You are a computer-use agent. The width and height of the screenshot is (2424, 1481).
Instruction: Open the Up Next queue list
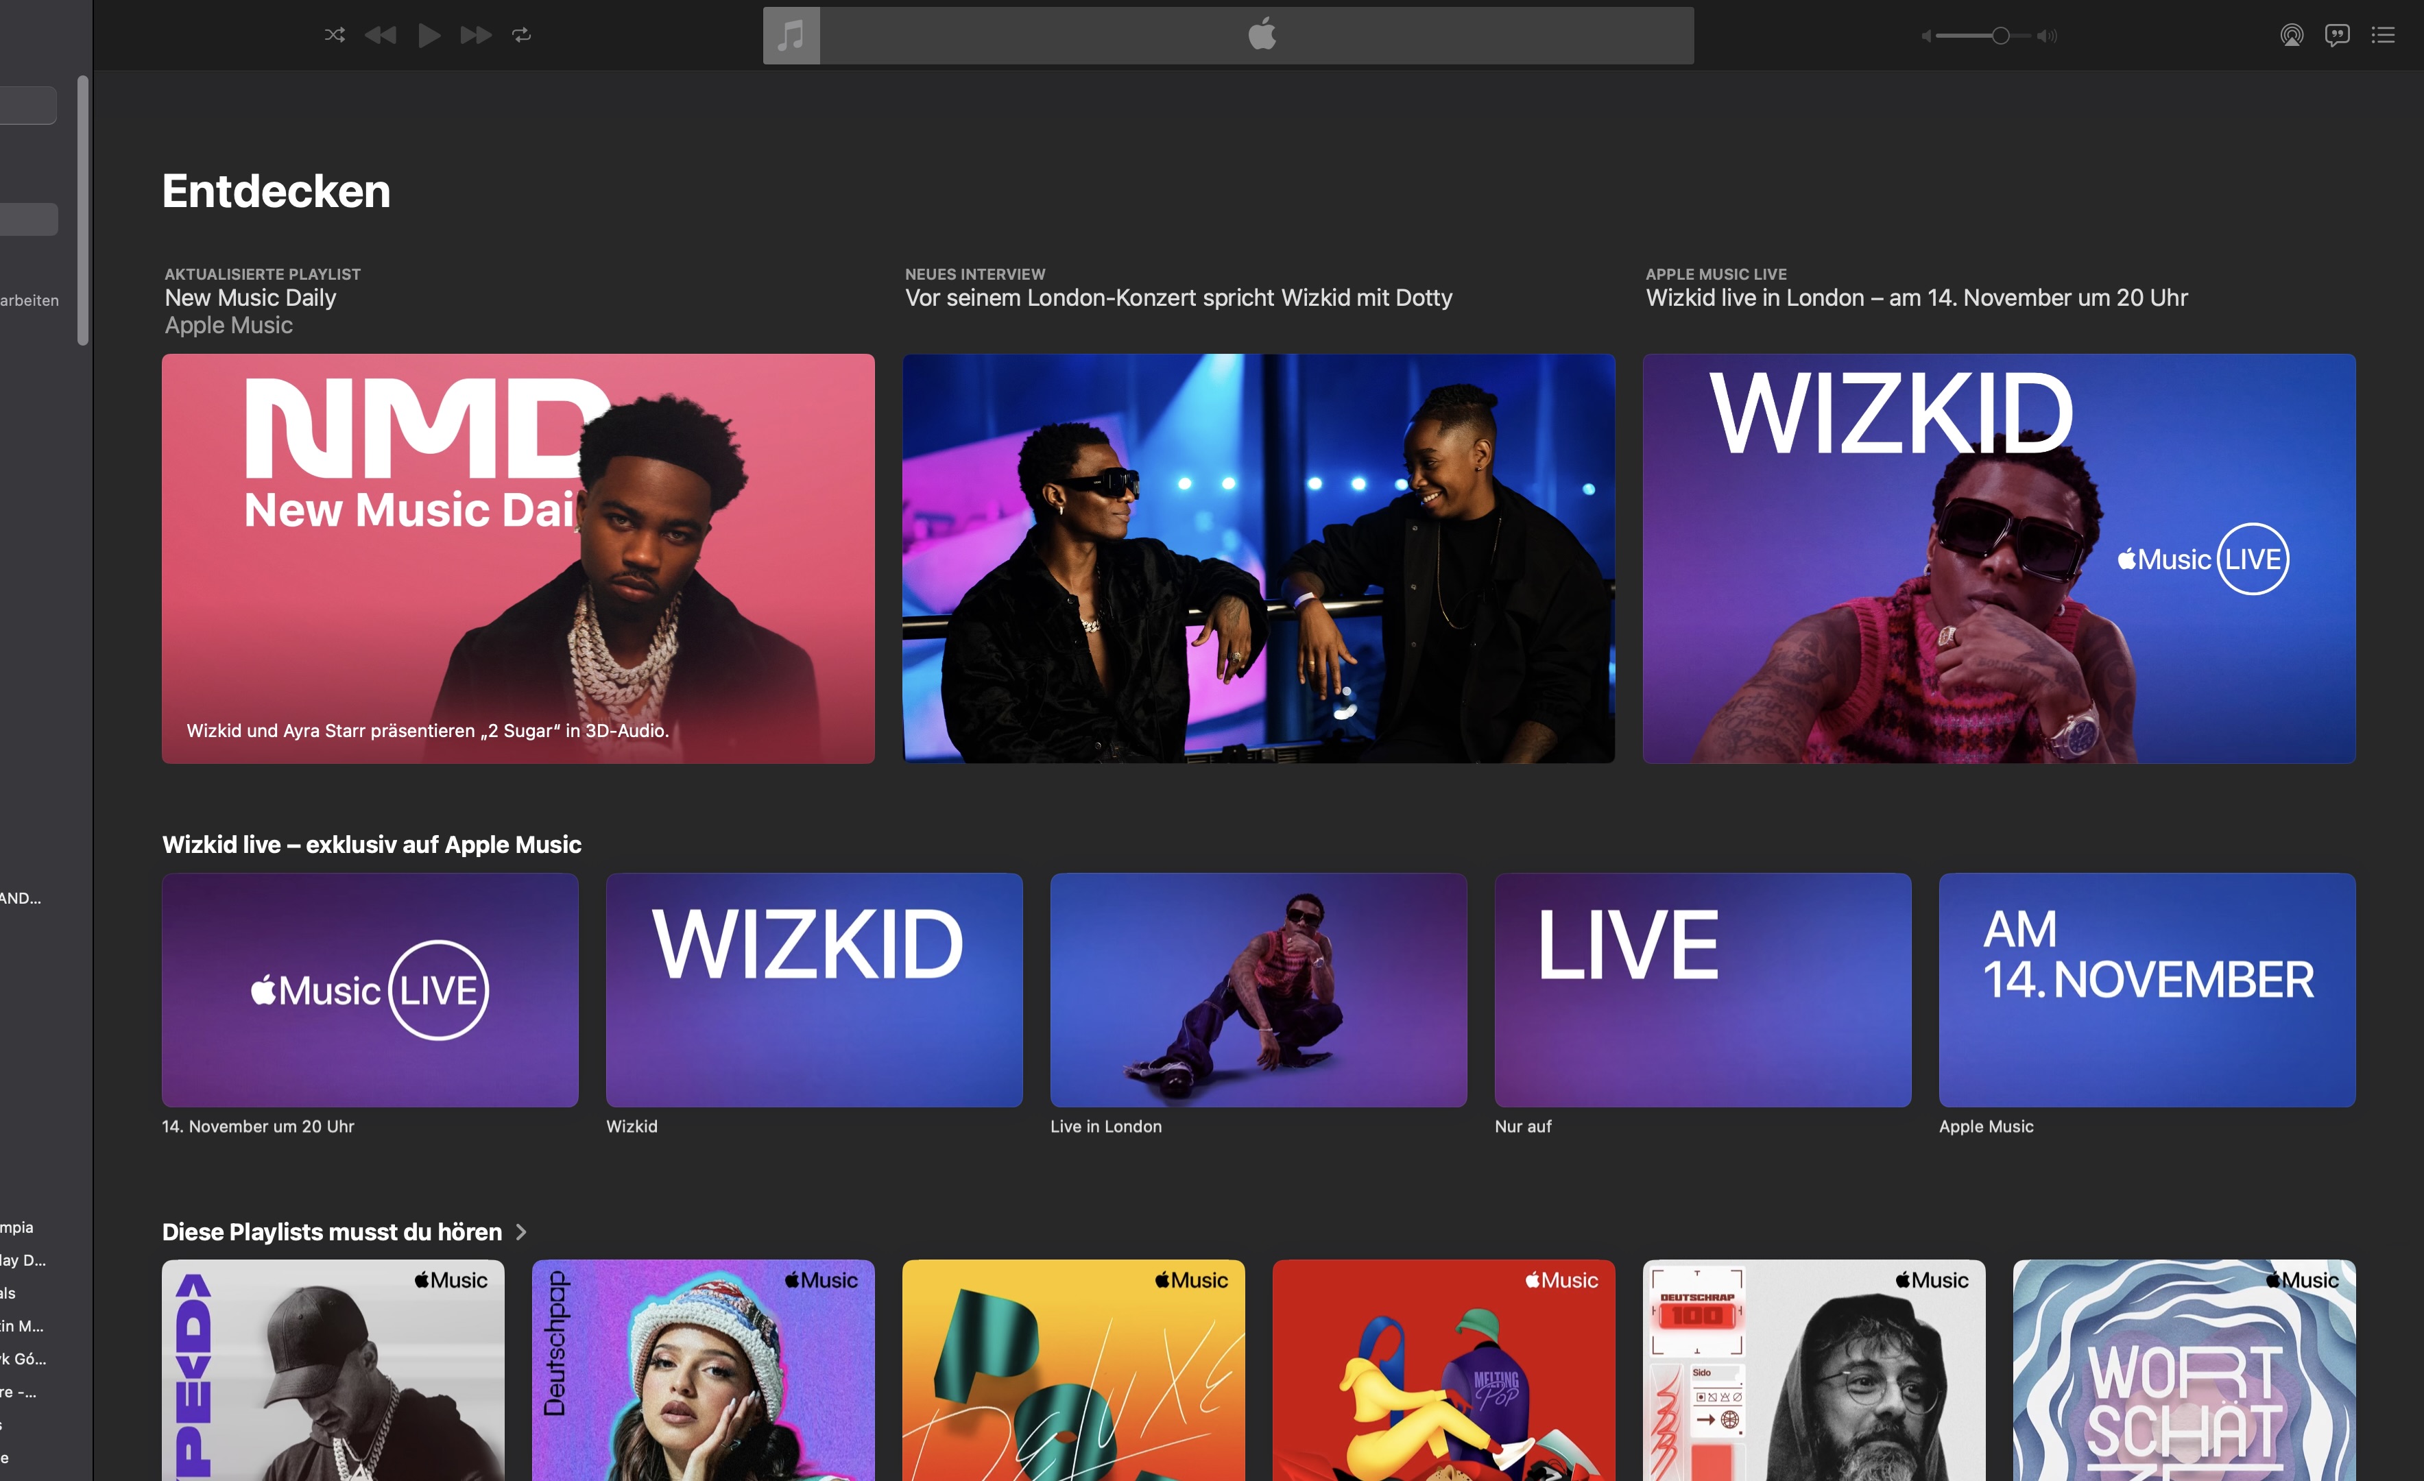[x=2383, y=36]
